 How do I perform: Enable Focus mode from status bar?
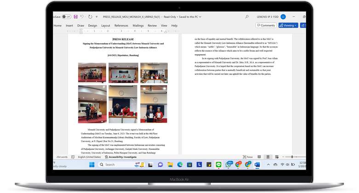[249, 157]
